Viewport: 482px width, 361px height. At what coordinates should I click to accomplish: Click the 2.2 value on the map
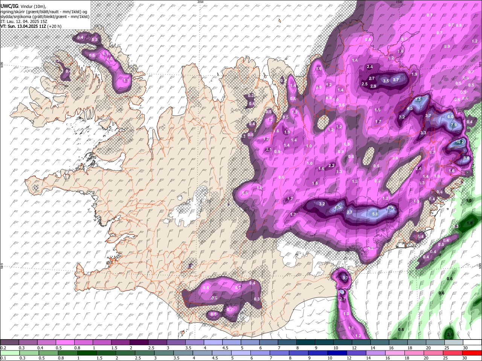coord(332,165)
